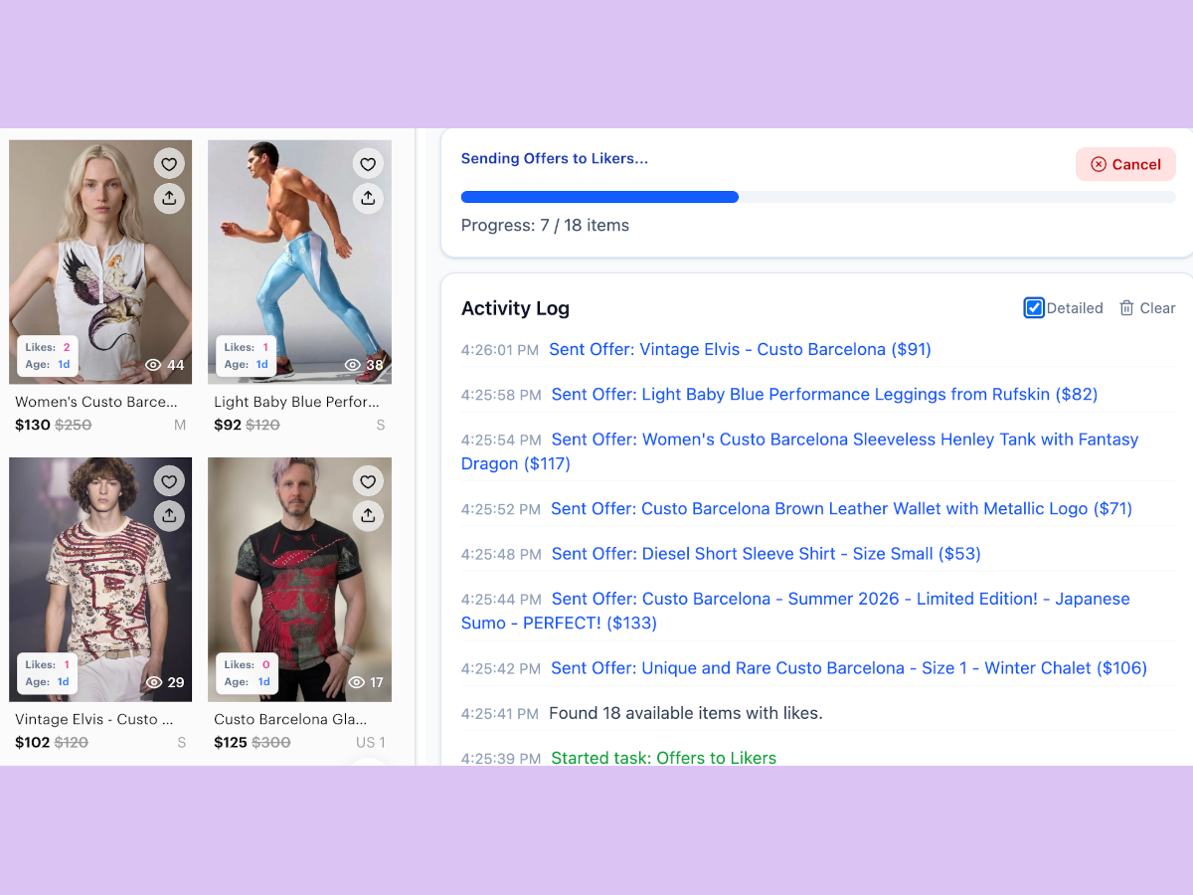This screenshot has height=895, width=1193.
Task: Click the US 1 size label
Action: (x=371, y=742)
